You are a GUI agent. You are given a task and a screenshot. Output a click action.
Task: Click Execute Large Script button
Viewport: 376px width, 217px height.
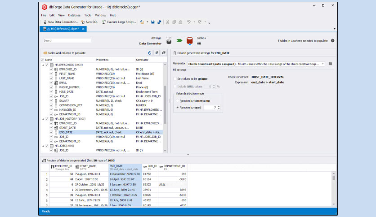point(119,22)
